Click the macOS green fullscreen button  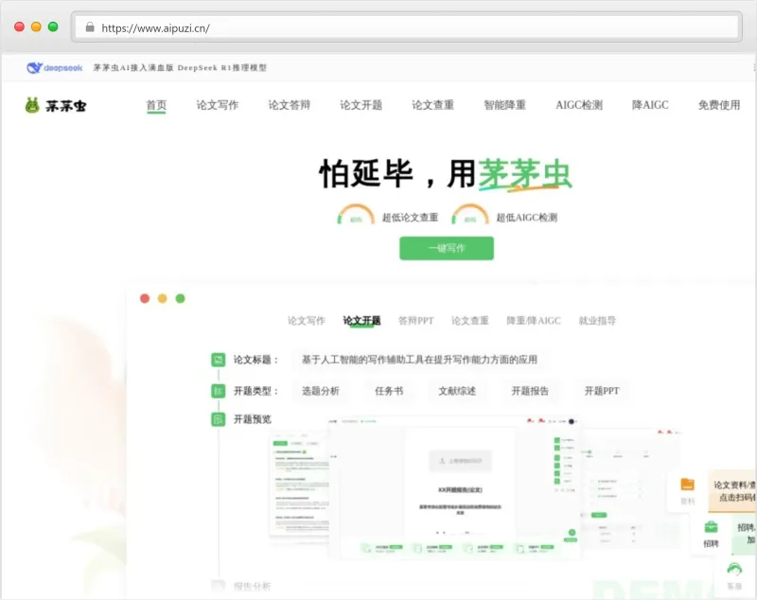[53, 27]
